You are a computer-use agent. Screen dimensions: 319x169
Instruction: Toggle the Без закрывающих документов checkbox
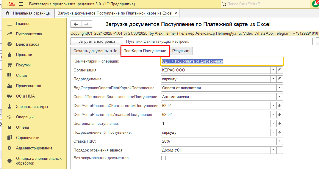tap(164, 158)
